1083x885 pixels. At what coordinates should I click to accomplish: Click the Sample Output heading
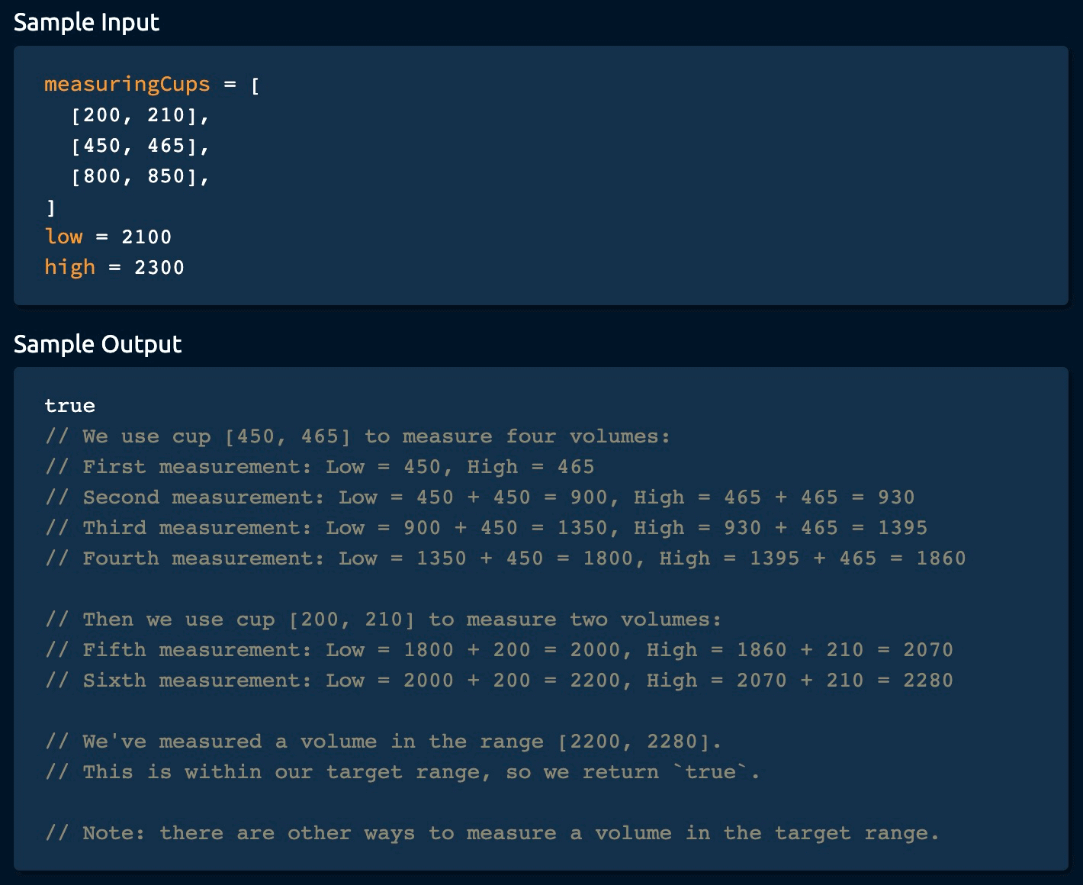(98, 344)
